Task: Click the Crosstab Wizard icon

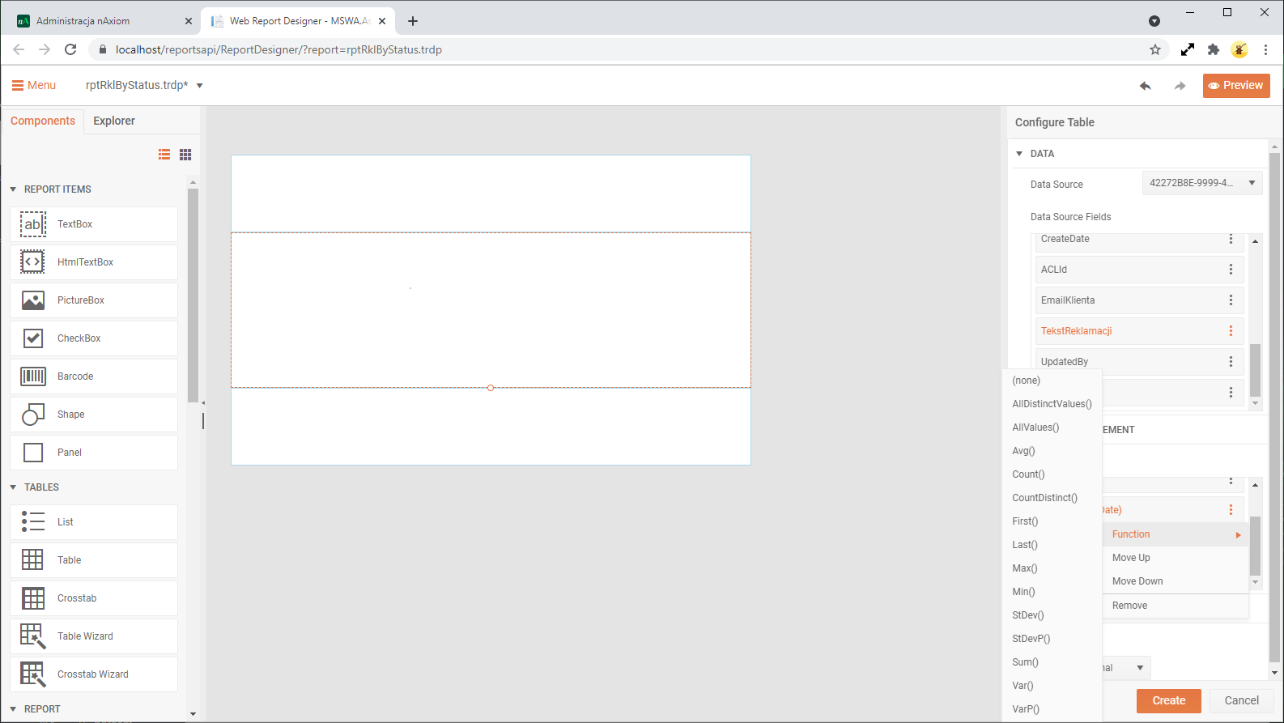Action: click(33, 674)
